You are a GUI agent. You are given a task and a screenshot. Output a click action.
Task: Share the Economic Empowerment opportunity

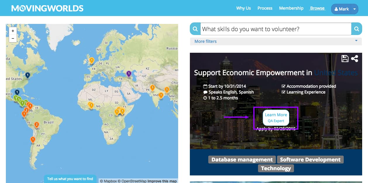click(x=355, y=59)
